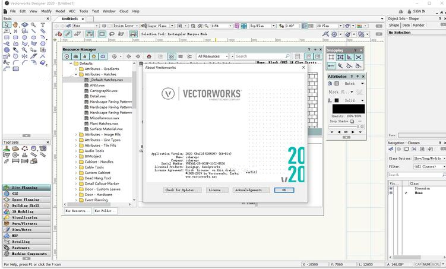Toggle visibility of None class
This screenshot has height=269, width=446.
pyautogui.click(x=391, y=193)
